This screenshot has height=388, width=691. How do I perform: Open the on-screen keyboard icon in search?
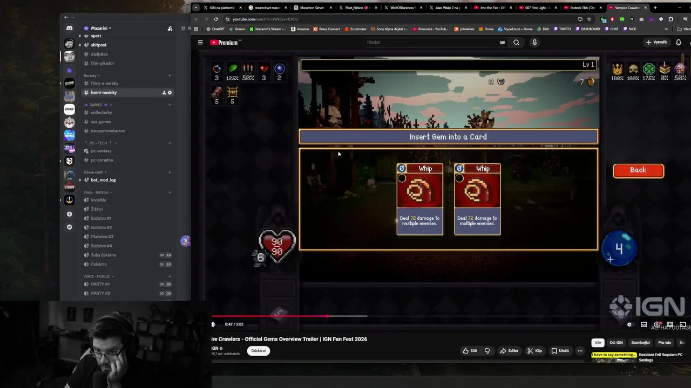[x=502, y=42]
